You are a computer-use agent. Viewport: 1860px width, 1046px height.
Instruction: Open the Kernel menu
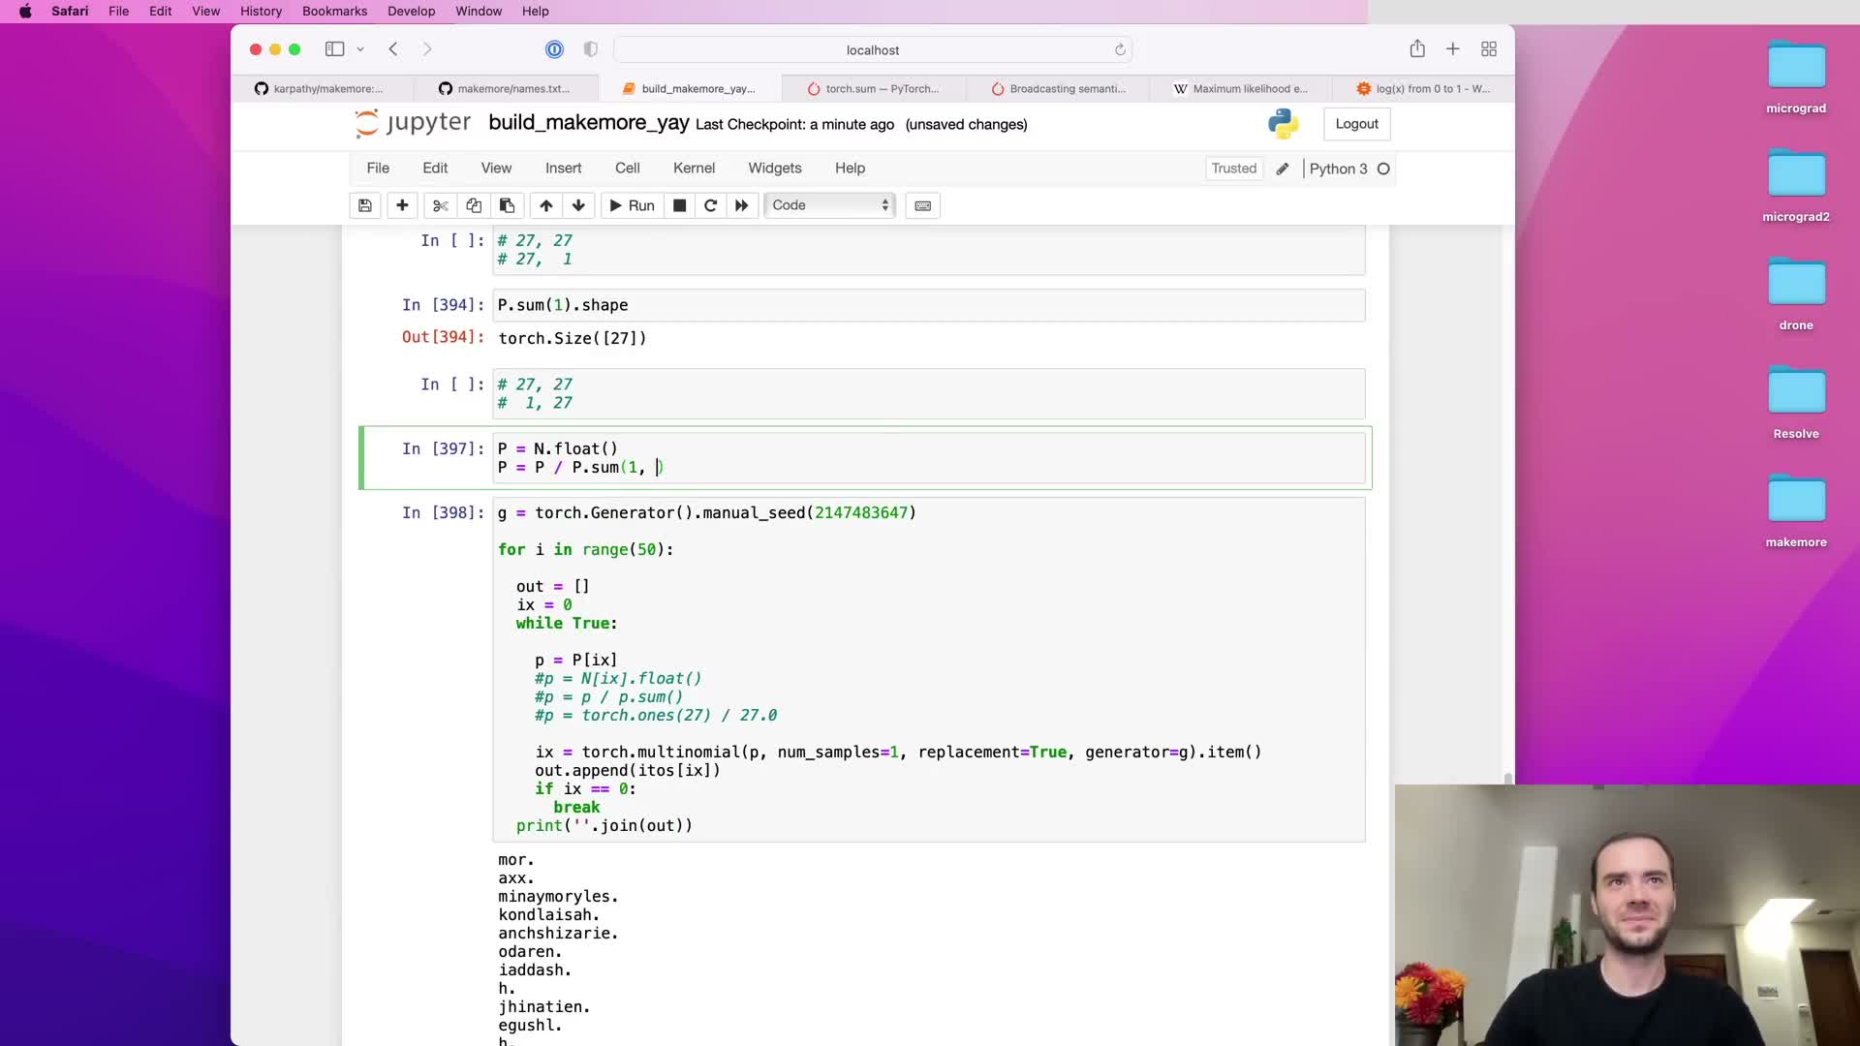pyautogui.click(x=694, y=169)
